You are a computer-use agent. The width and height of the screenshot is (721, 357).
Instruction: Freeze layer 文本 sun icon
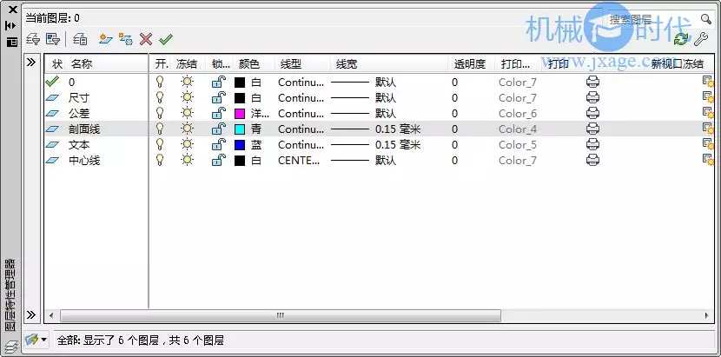(x=187, y=145)
